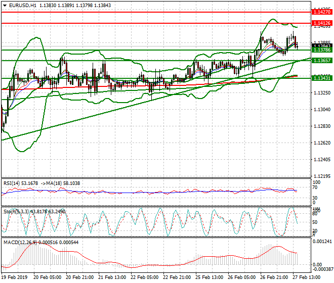
Task: Select the 27 Feb 13:00 time label
Action: [x=306, y=277]
